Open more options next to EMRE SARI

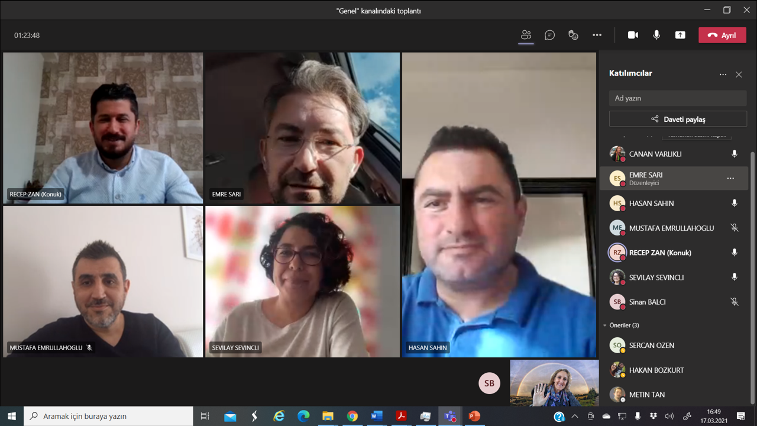730,178
